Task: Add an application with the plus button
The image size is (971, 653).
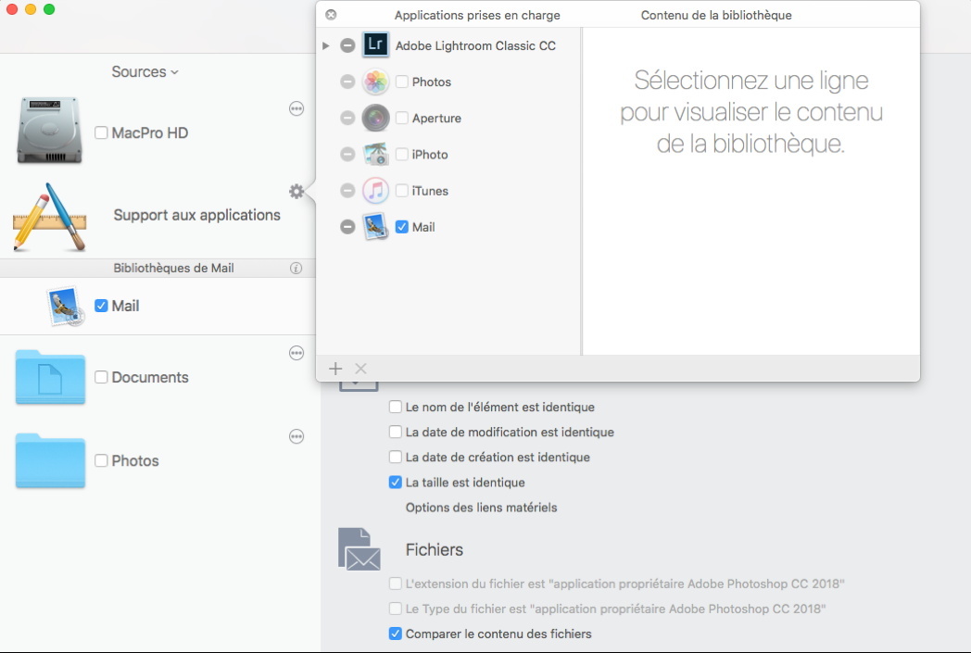Action: point(335,369)
